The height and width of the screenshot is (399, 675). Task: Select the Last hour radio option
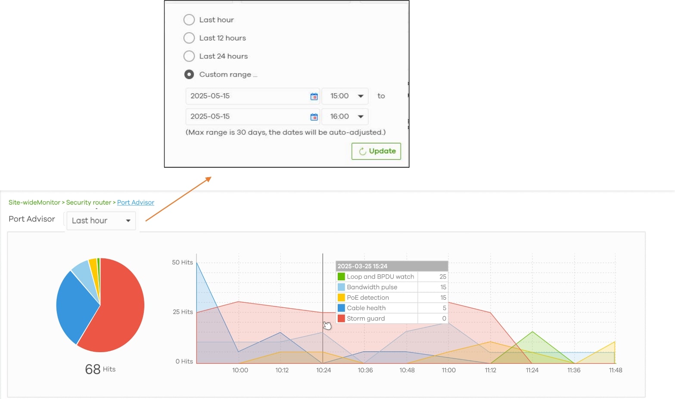189,20
